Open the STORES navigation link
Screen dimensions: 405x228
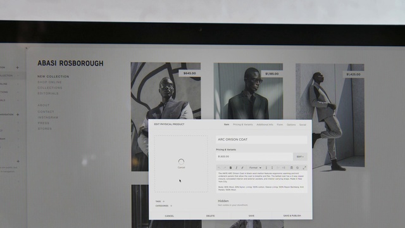[45, 129]
